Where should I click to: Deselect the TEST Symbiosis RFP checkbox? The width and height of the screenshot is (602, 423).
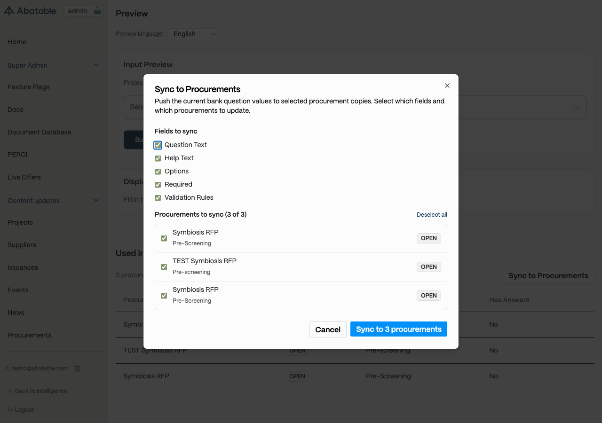(164, 267)
